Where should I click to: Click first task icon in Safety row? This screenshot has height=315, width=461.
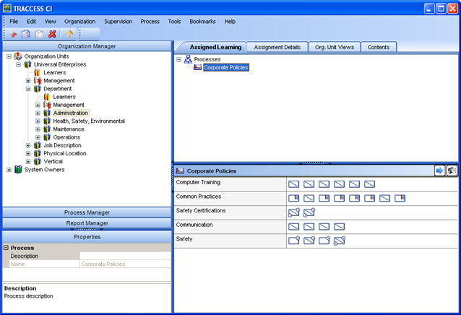[294, 241]
